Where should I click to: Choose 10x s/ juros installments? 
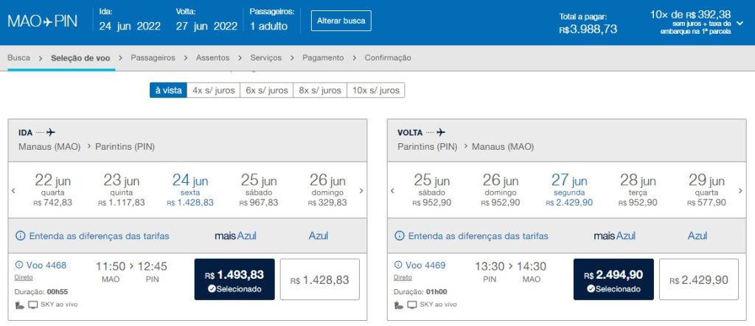(376, 90)
